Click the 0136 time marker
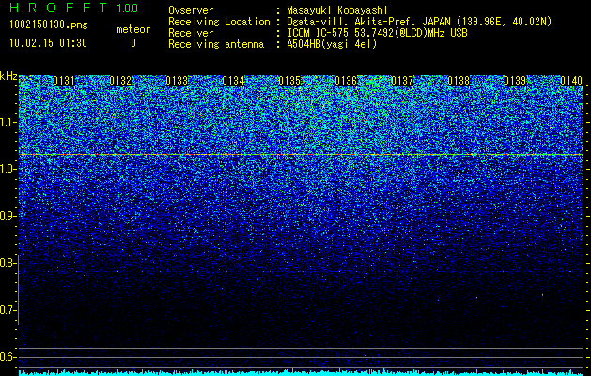 pos(346,81)
